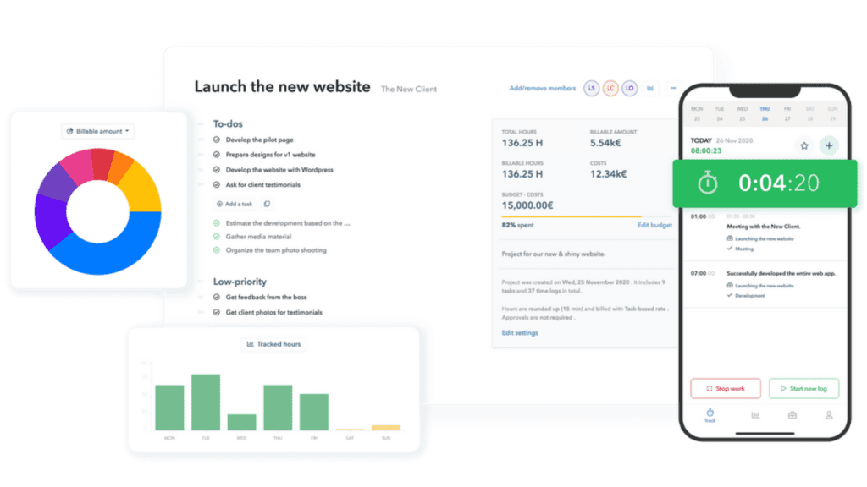
Task: Open the LS member avatar
Action: coord(591,88)
